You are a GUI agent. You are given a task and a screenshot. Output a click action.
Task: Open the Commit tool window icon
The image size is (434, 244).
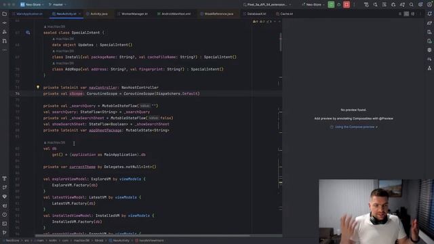click(x=5, y=23)
